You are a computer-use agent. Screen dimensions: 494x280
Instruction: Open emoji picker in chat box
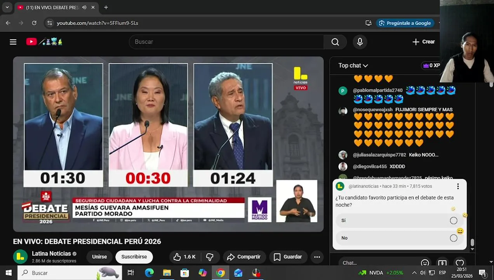click(425, 263)
